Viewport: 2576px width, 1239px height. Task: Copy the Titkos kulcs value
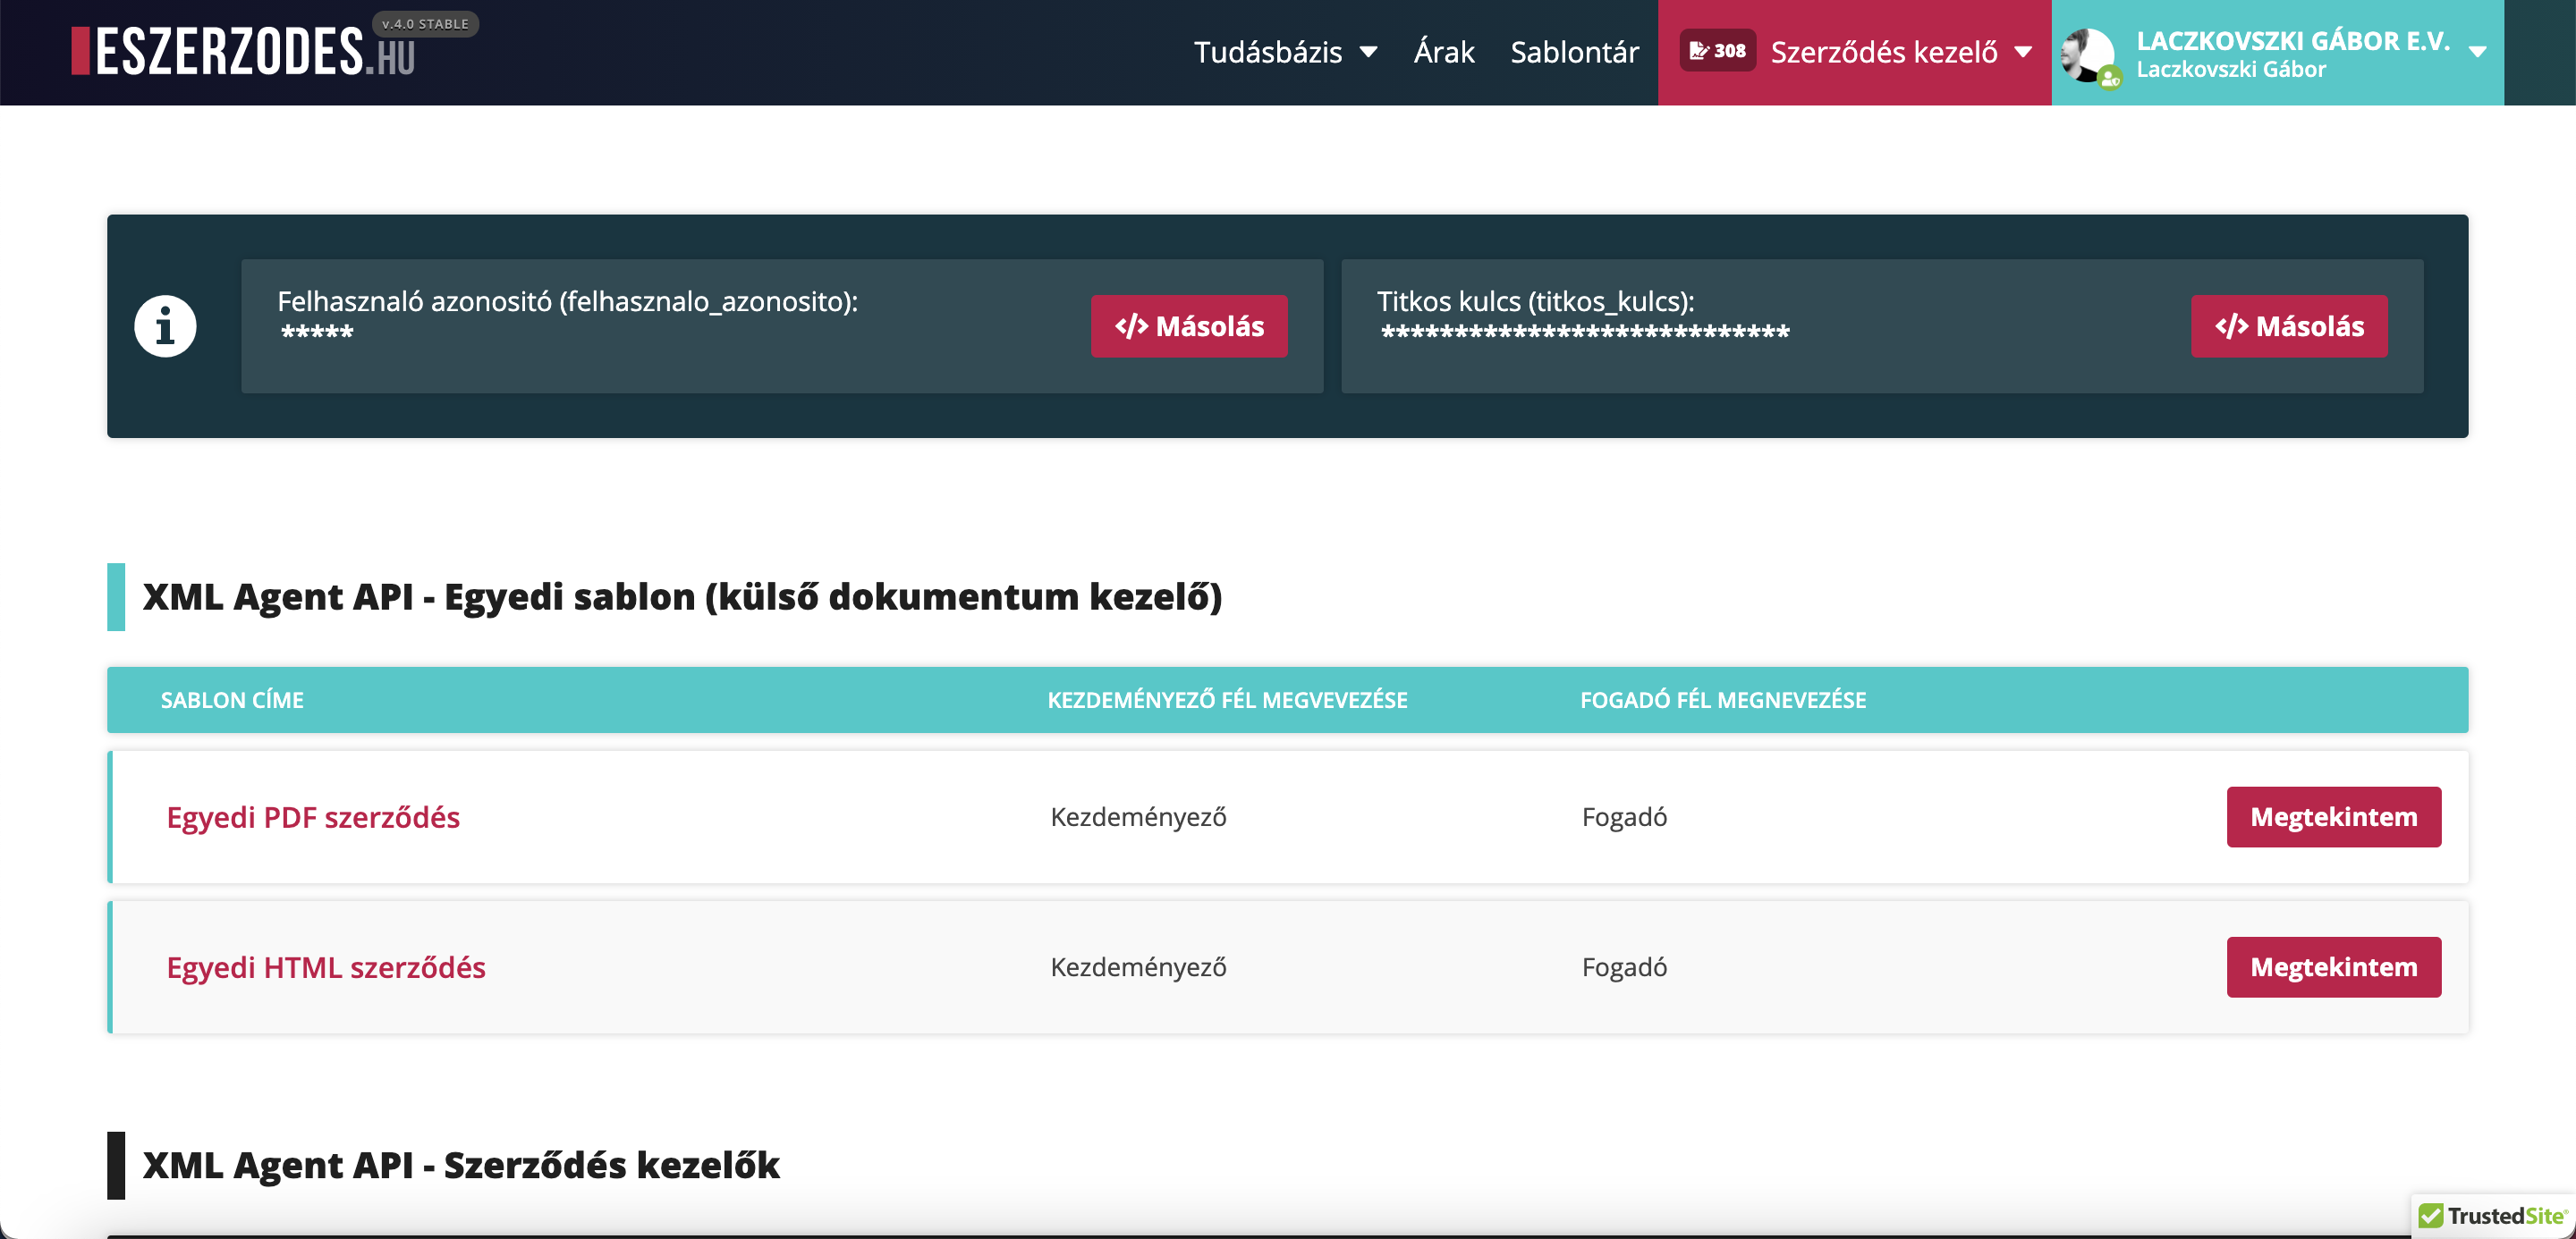pos(2290,324)
